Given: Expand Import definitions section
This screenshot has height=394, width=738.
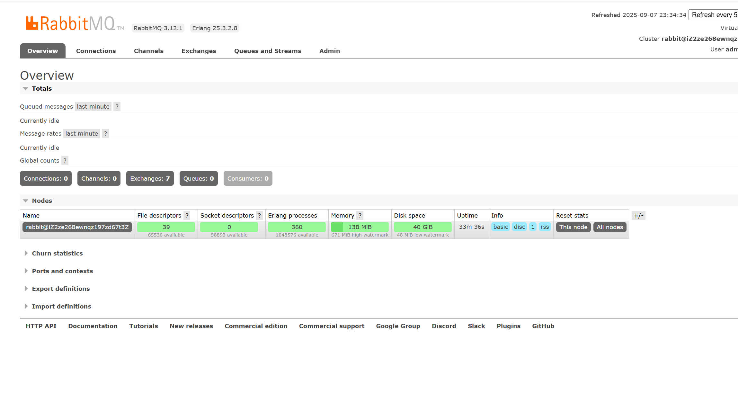Looking at the screenshot, I should (x=61, y=306).
